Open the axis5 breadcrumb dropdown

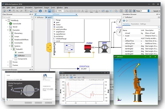(x=52, y=17)
